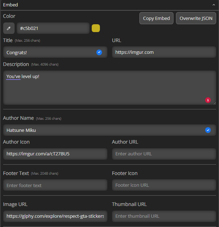
Task: Click the Author Icon URL field
Action: coord(55,154)
